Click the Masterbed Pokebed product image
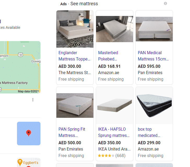This screenshot has height=167, width=190. point(115,29)
